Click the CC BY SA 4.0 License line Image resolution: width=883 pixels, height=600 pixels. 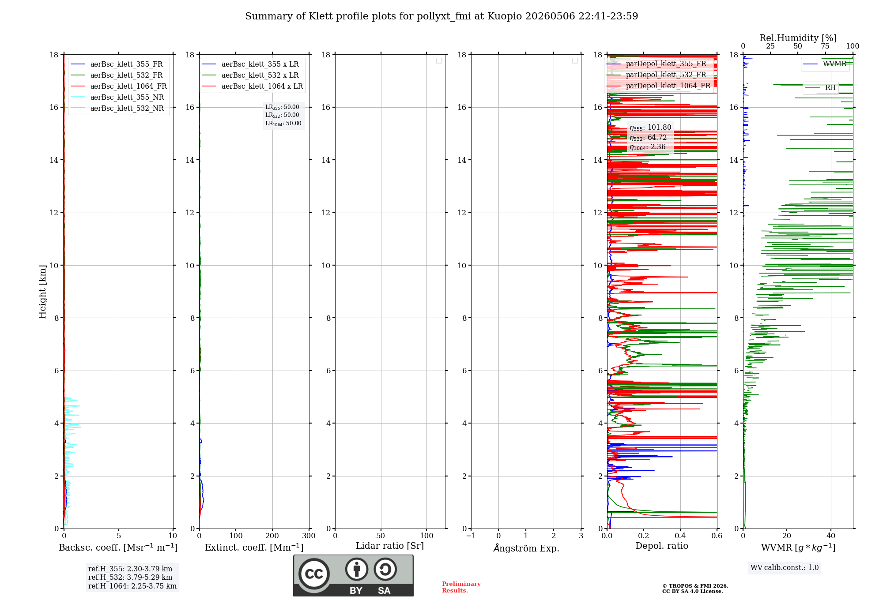point(692,592)
